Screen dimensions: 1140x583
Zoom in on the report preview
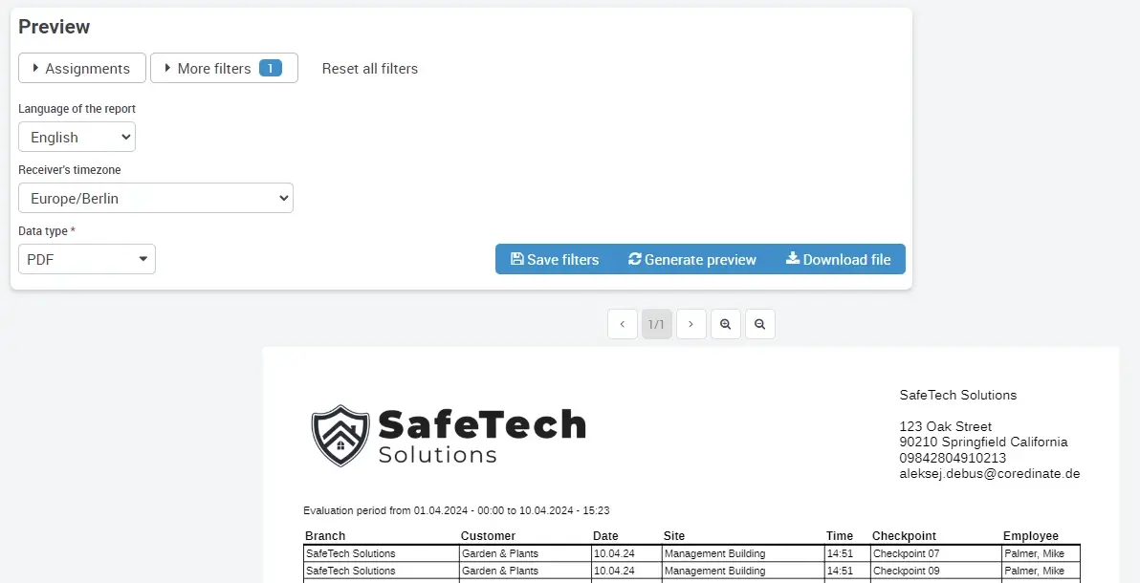[x=725, y=324]
